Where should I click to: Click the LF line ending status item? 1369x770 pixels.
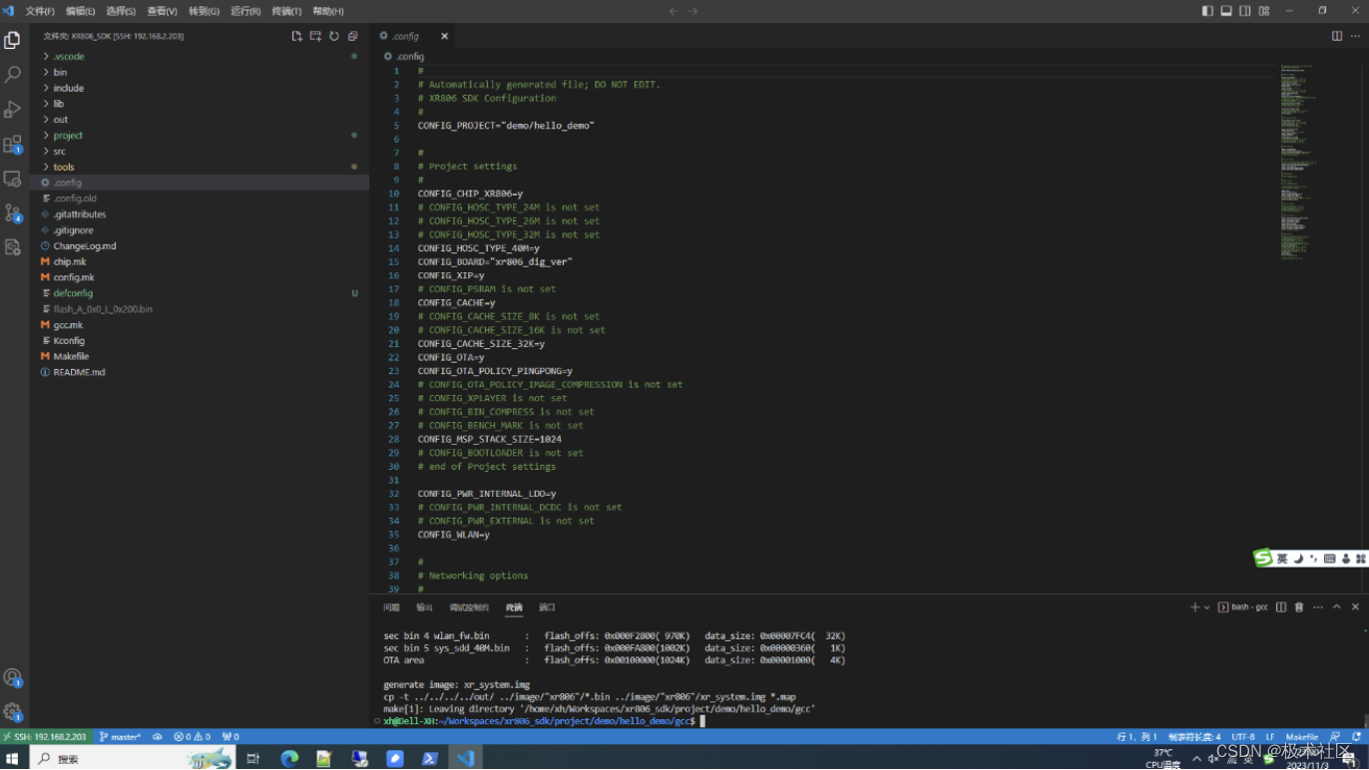tap(1270, 737)
